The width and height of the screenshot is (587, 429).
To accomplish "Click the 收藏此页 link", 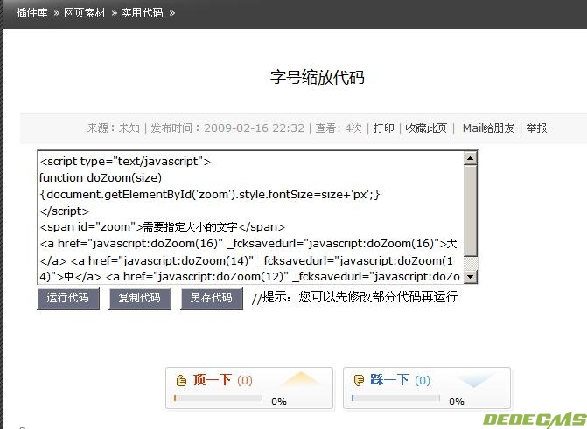I will click(x=426, y=128).
